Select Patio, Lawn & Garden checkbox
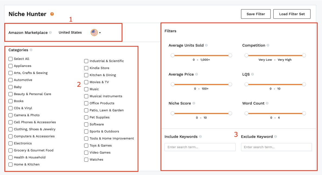Viewport: 322px width, 175px height. (86, 110)
